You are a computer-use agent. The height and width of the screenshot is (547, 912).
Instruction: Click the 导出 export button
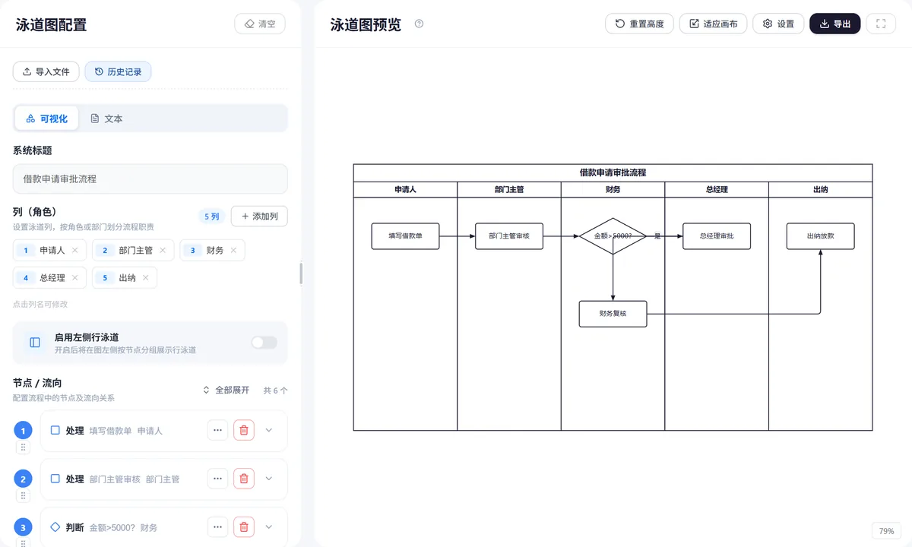[835, 24]
